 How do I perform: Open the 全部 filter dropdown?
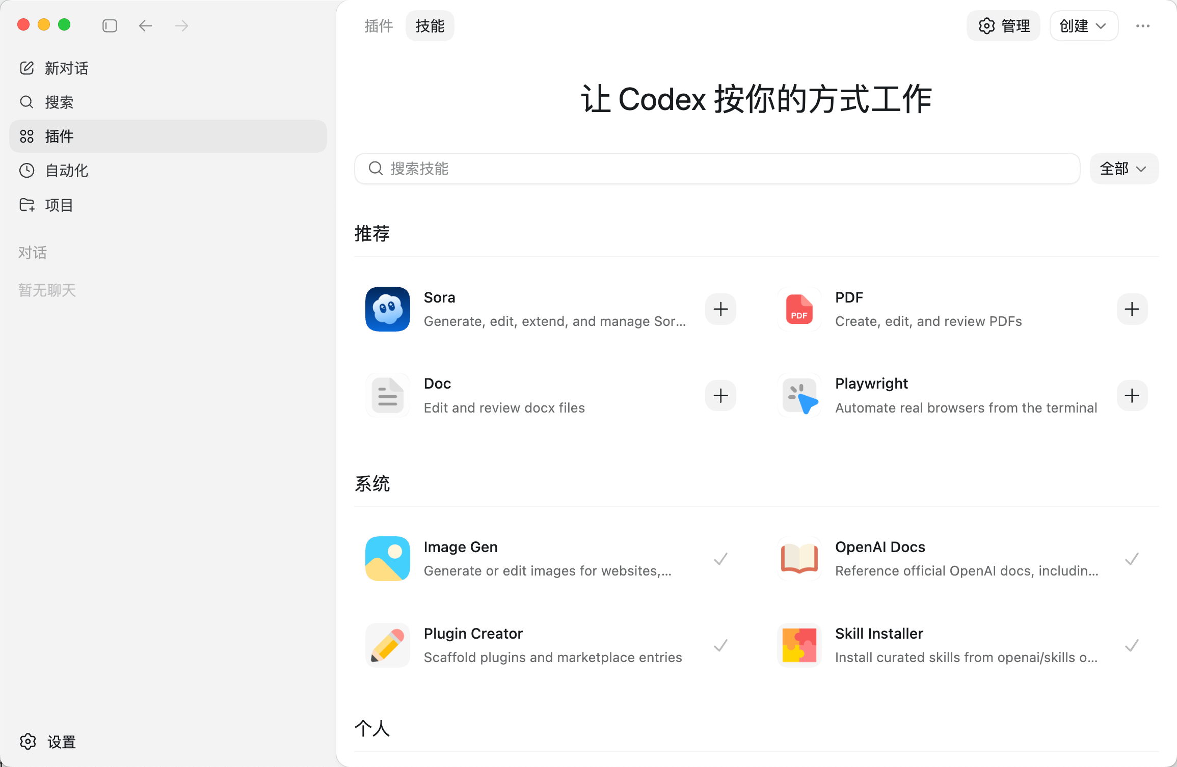[x=1123, y=169]
